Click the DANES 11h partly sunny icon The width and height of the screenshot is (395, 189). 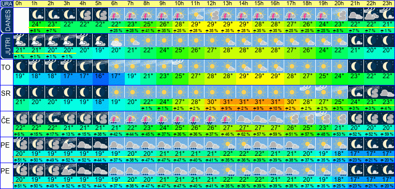(196, 14)
